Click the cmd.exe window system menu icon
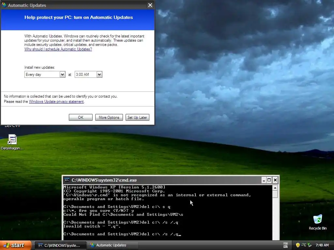The height and width of the screenshot is (250, 334). [67, 180]
